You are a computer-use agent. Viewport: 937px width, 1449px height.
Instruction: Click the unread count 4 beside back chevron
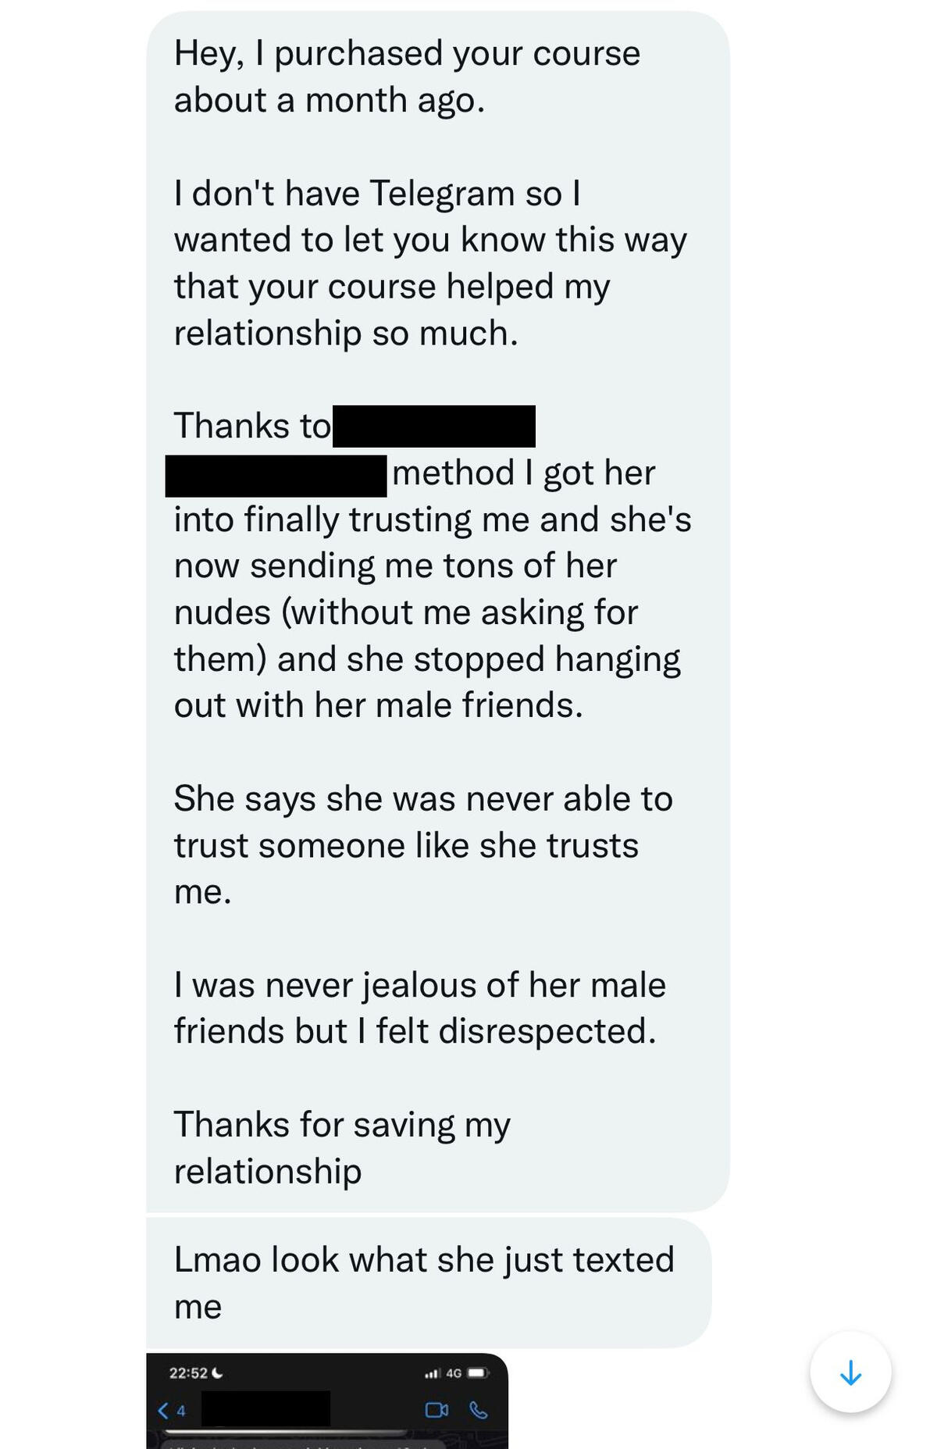[181, 1411]
